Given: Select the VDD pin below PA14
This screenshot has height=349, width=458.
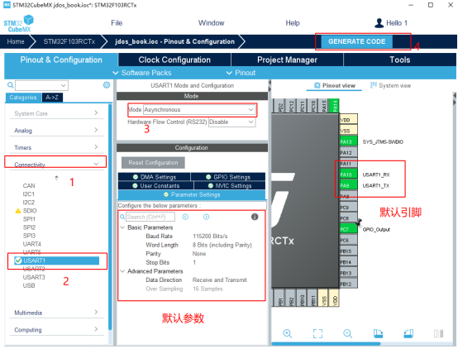Looking at the screenshot, I should click(x=349, y=120).
